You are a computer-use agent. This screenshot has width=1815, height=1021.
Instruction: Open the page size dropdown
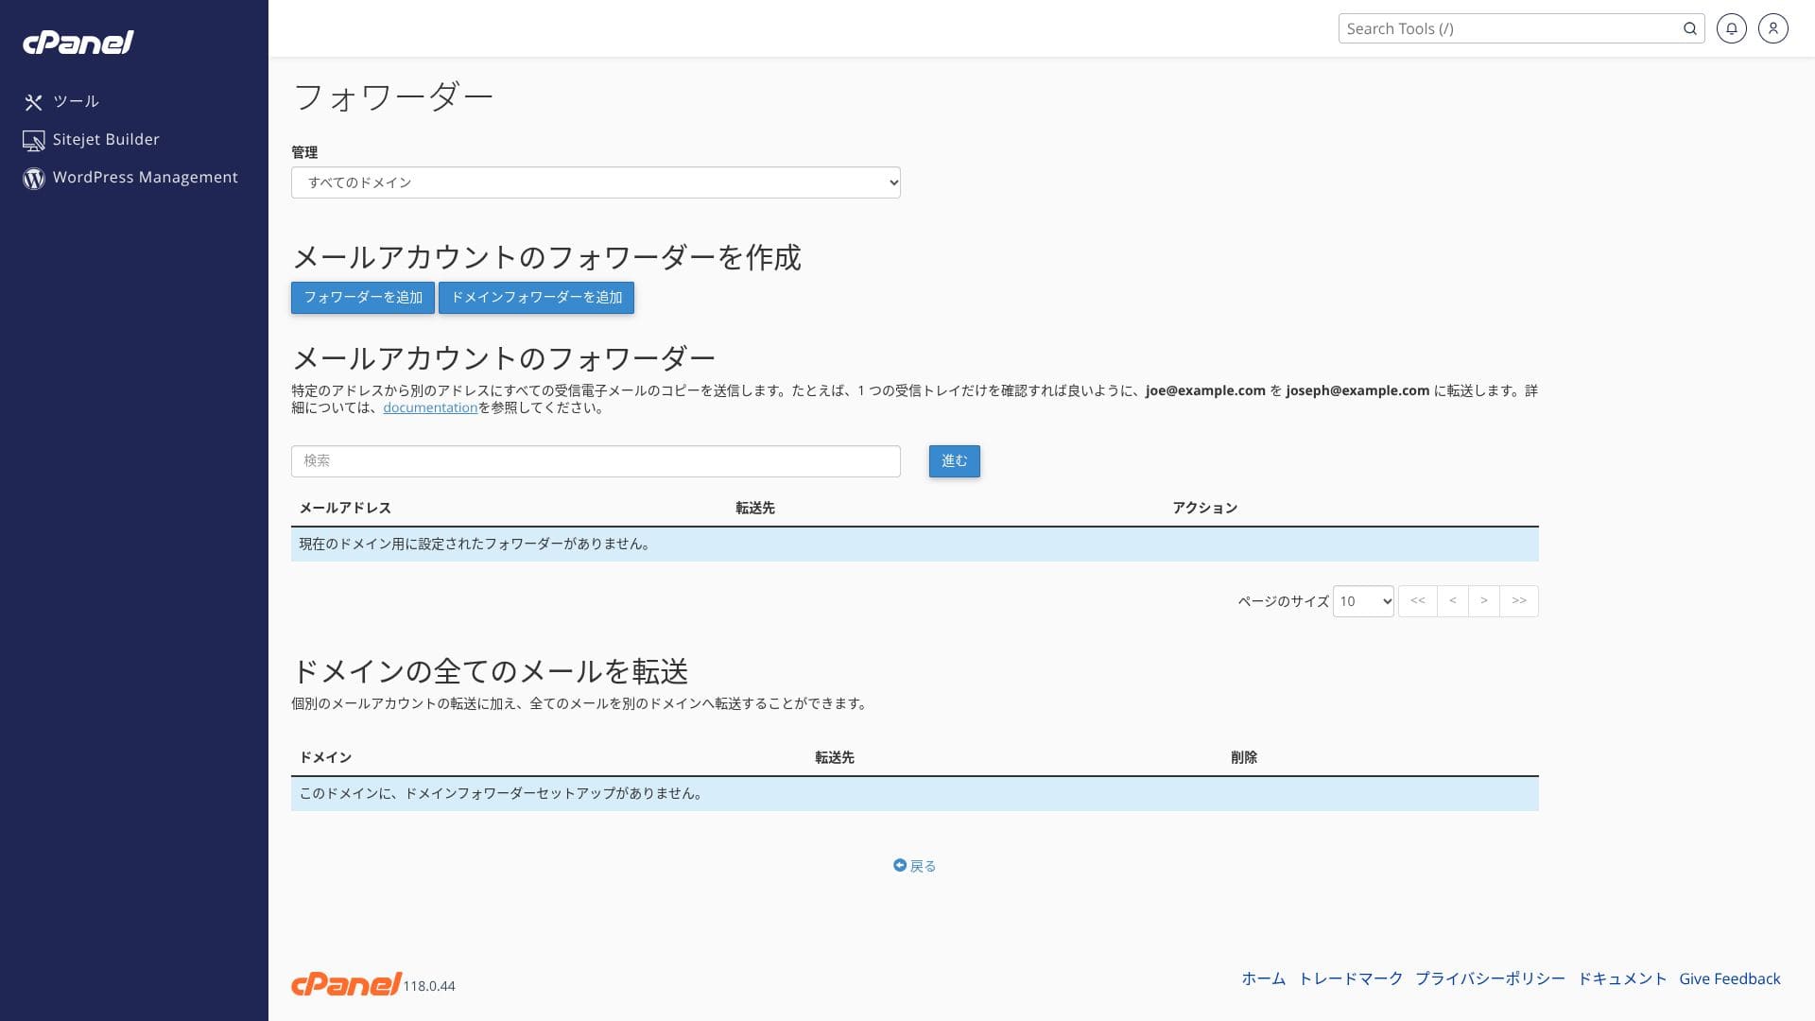1362,601
